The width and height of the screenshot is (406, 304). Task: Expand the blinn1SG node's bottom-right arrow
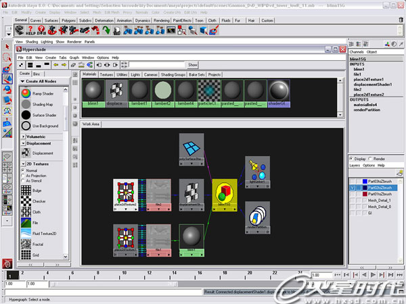pyautogui.click(x=235, y=209)
